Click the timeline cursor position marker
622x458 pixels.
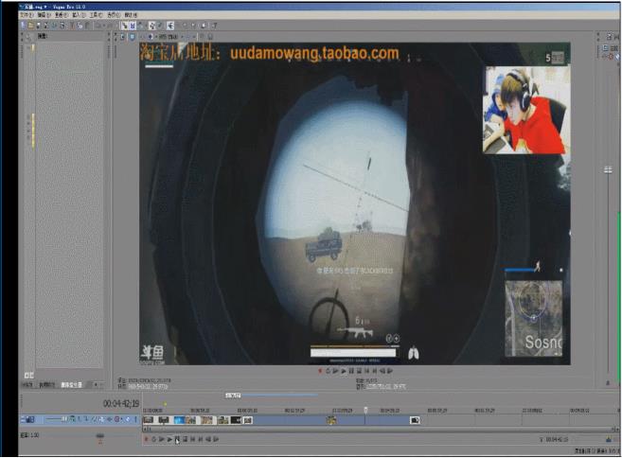[x=365, y=410]
